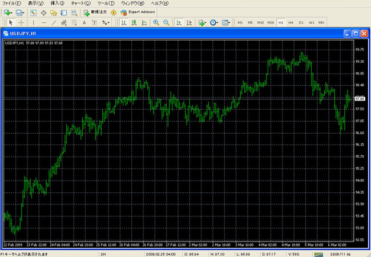The image size is (371, 257).
Task: Select the vertical line drawing tool
Action: coord(33,22)
